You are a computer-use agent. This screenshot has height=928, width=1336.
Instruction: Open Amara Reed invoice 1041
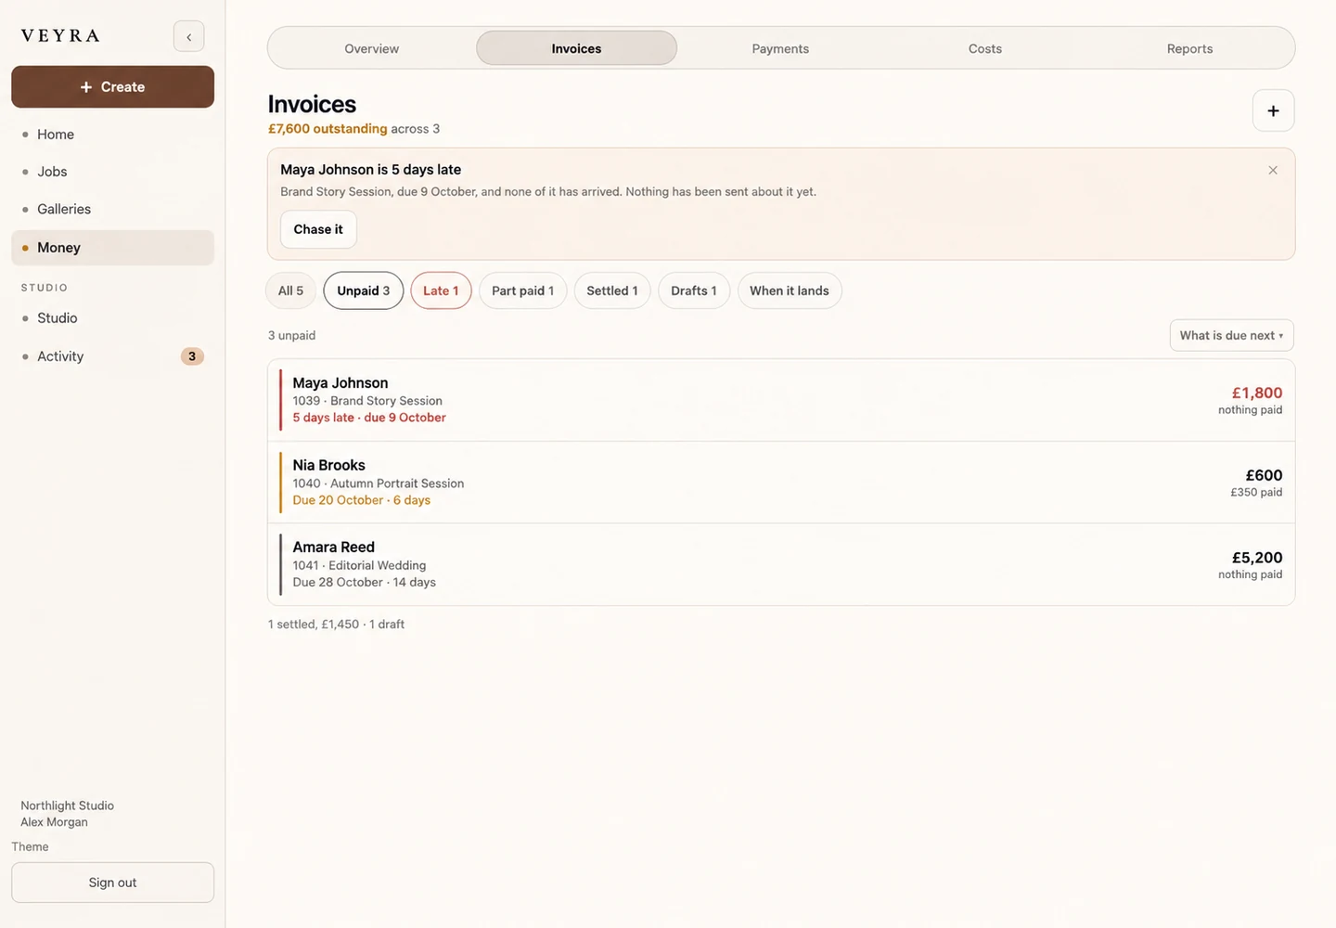click(x=781, y=564)
